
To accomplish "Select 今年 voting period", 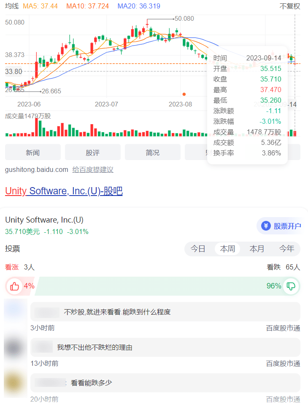I will pos(286,249).
